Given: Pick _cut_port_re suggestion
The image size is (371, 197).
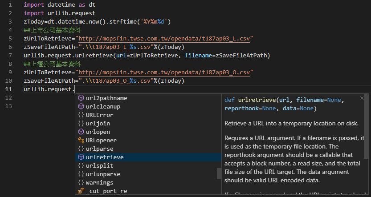Looking at the screenshot, I should (148, 191).
